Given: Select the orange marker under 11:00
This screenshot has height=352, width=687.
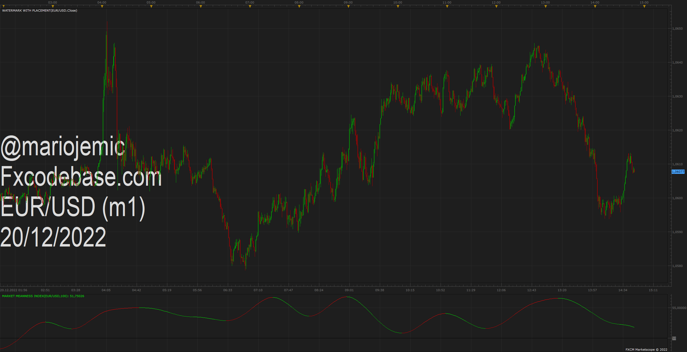Looking at the screenshot, I should tap(447, 6).
